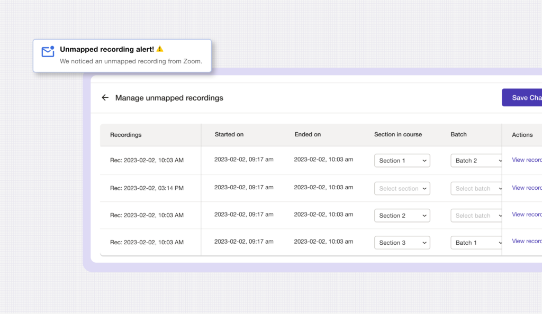Click the Started on value in Section 1 row
This screenshot has width=542, height=314.
[x=243, y=160]
